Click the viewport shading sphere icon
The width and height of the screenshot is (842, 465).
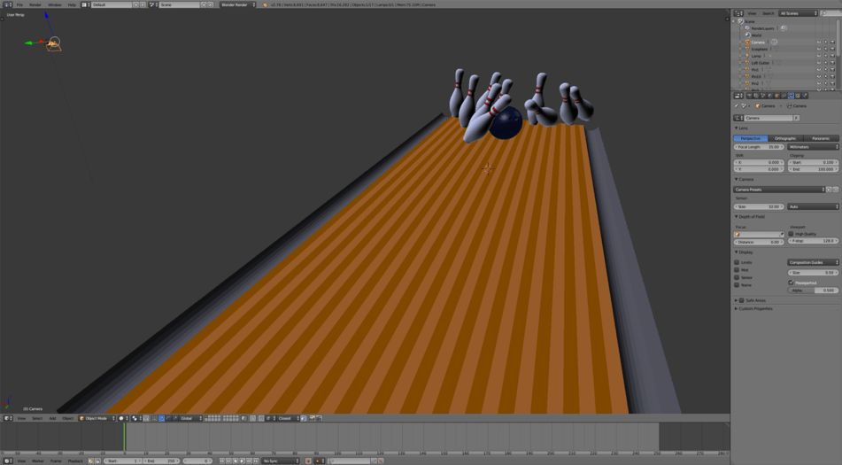point(121,418)
